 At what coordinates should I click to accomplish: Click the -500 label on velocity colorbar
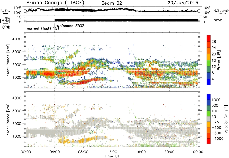coord(216,133)
